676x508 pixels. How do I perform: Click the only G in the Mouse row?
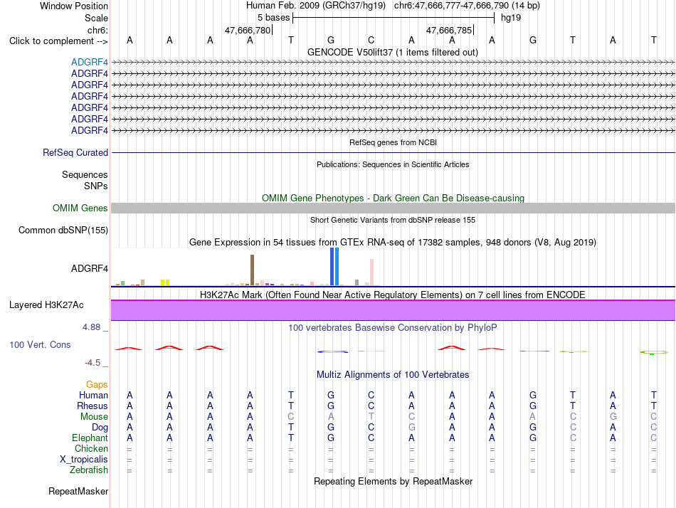613,417
